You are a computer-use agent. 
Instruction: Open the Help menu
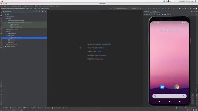[57, 6]
